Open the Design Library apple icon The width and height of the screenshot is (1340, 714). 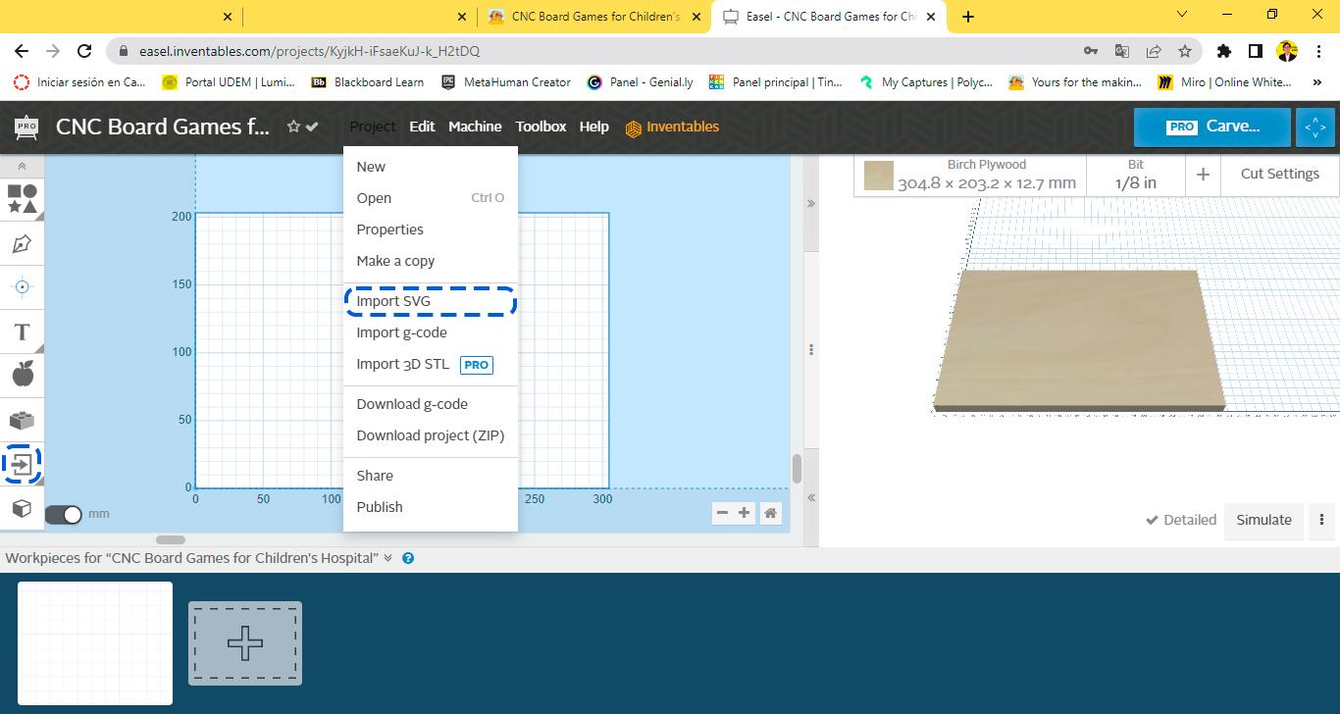point(22,374)
